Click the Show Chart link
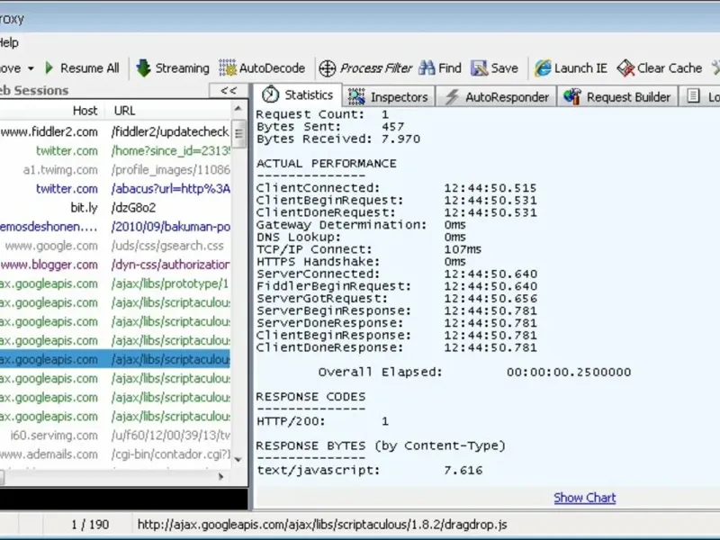This screenshot has height=540, width=720. click(584, 498)
